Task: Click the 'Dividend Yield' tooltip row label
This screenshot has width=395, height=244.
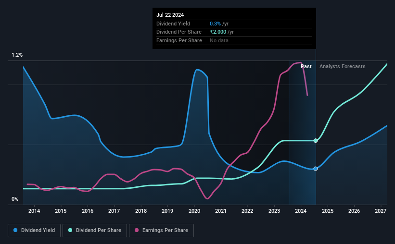Action: pyautogui.click(x=173, y=24)
